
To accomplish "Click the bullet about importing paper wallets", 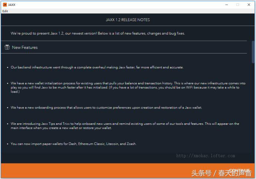I will (x=73, y=144).
